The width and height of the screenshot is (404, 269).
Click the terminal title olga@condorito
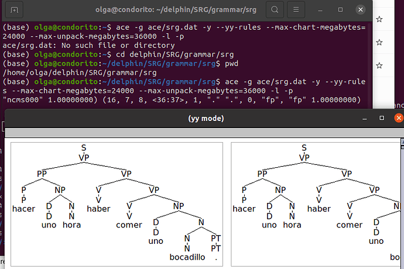point(176,10)
